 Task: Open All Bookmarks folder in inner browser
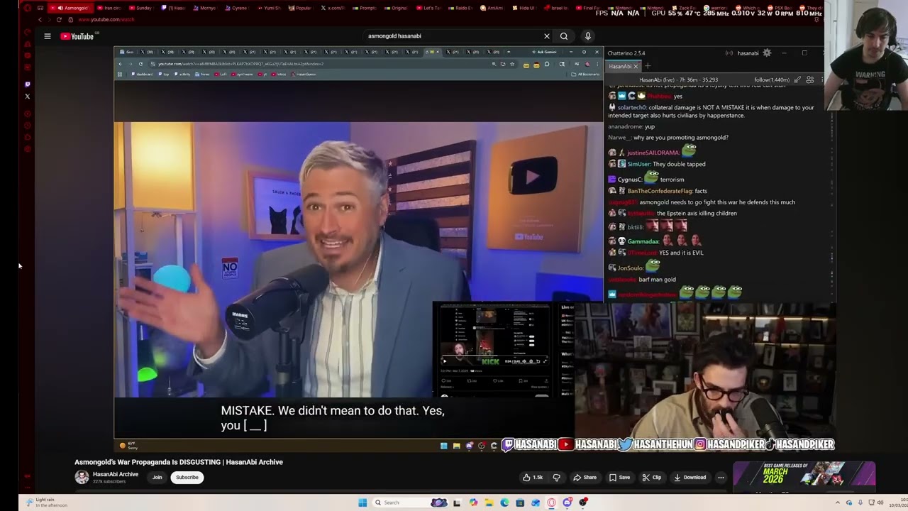[586, 74]
